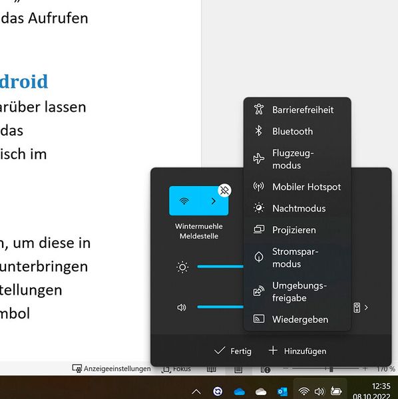398x399 pixels.
Task: Open Anzeigeeinstellungen in Word status bar
Action: point(111,368)
